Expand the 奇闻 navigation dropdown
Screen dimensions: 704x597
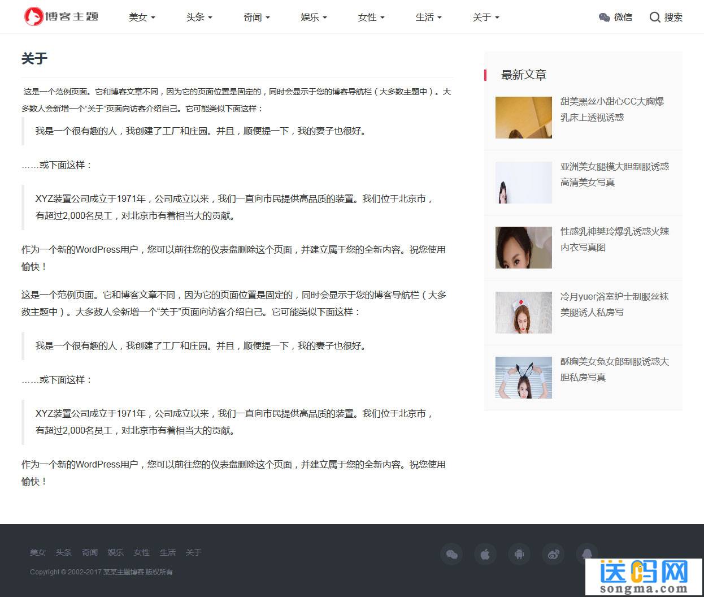(257, 18)
